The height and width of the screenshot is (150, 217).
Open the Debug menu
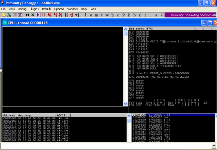pos(22,9)
